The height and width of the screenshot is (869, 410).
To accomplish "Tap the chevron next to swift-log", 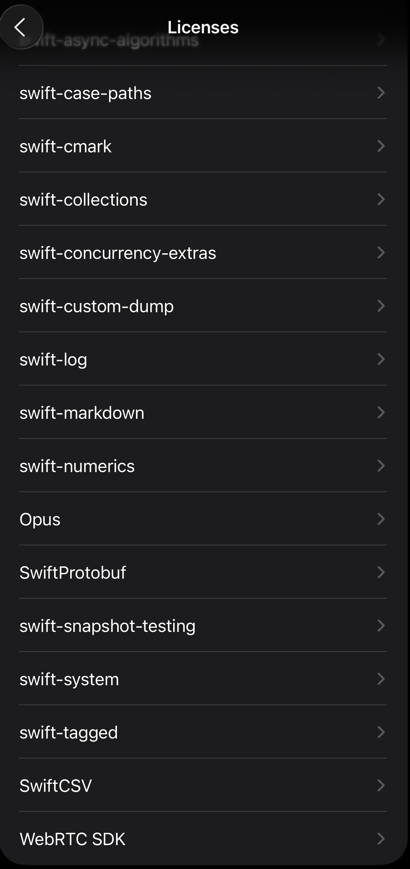I will [381, 359].
